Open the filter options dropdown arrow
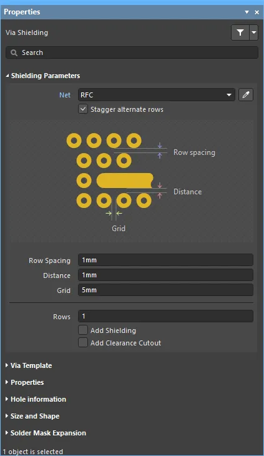The width and height of the screenshot is (264, 456). [x=254, y=32]
